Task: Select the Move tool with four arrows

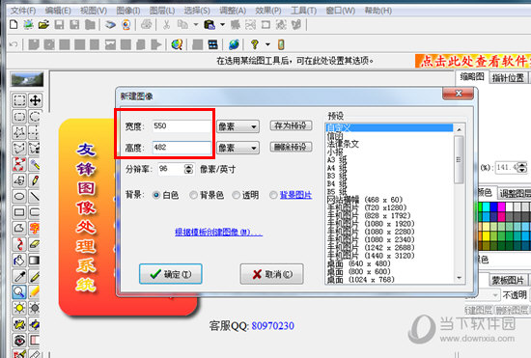Action: (35, 100)
